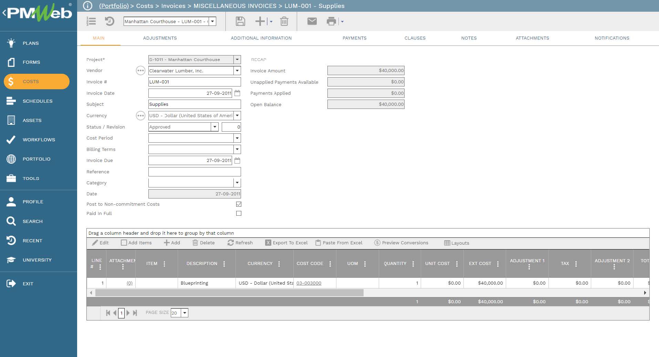Click Preview Conversions button
659x357 pixels.
click(401, 243)
